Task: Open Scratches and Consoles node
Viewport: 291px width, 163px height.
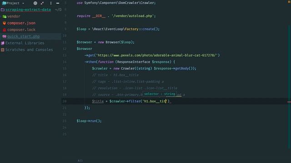Action: point(29,50)
